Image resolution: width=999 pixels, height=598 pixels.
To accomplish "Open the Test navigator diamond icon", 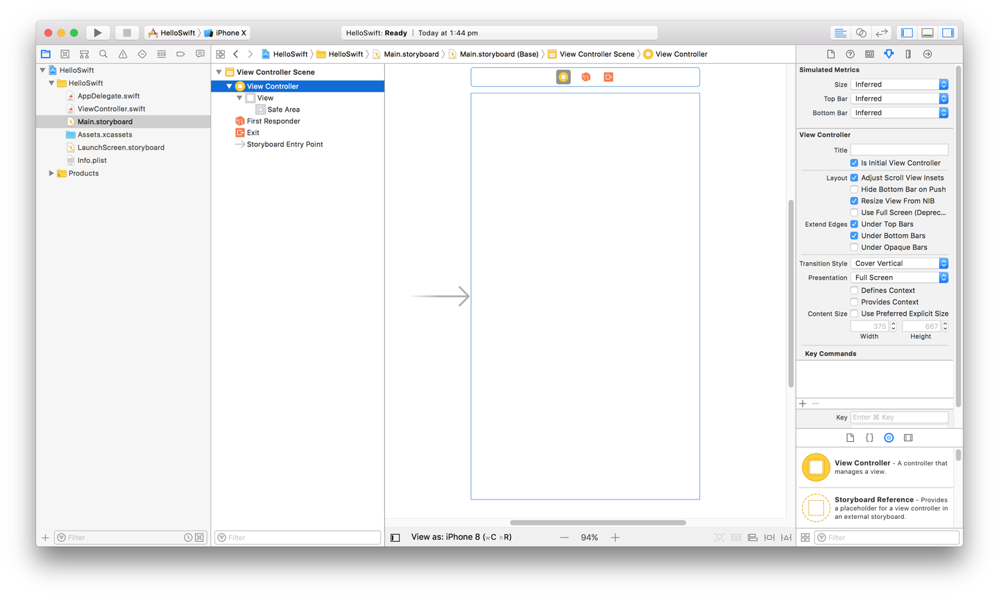I will [x=142, y=54].
